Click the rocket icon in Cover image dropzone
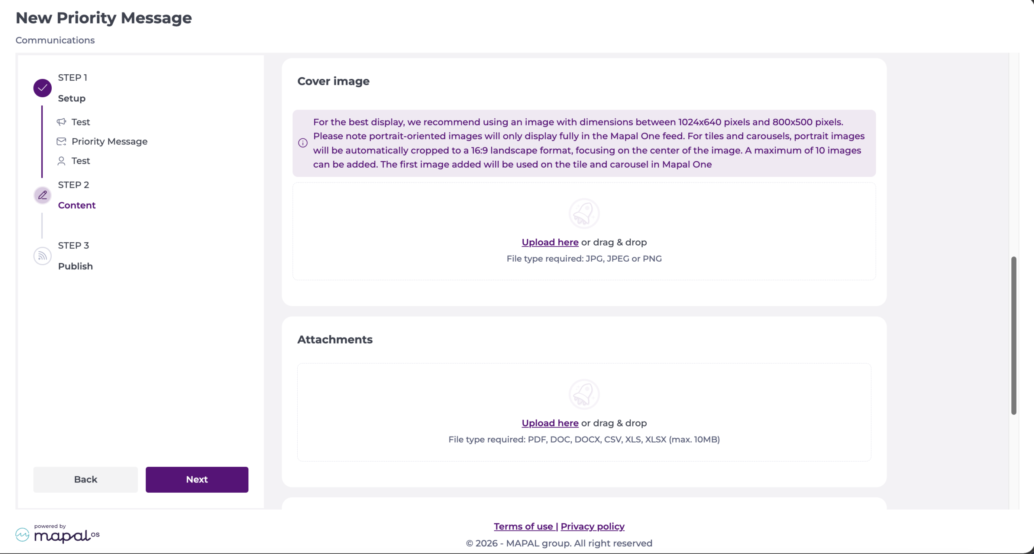The width and height of the screenshot is (1034, 554). [x=584, y=214]
